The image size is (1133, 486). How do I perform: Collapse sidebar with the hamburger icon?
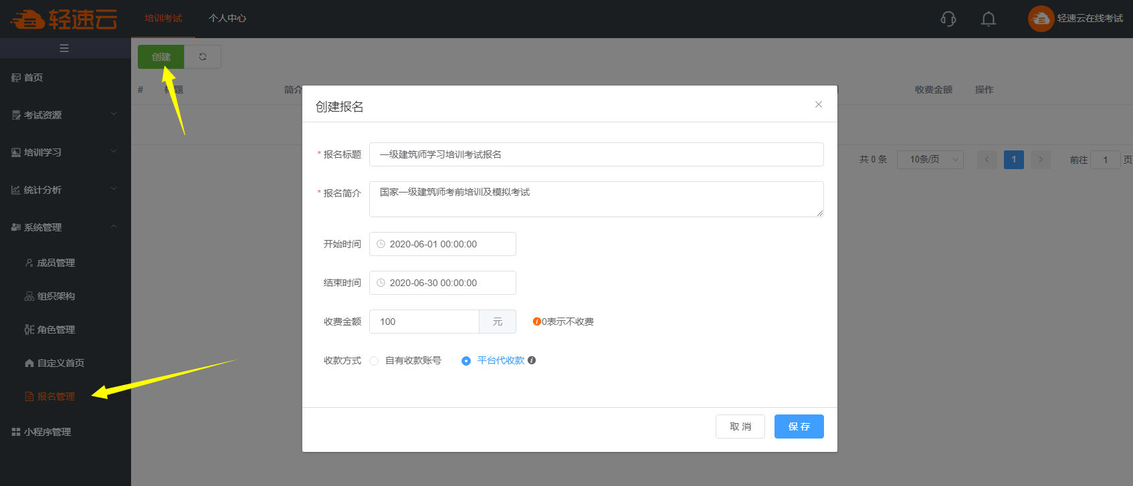coord(64,48)
